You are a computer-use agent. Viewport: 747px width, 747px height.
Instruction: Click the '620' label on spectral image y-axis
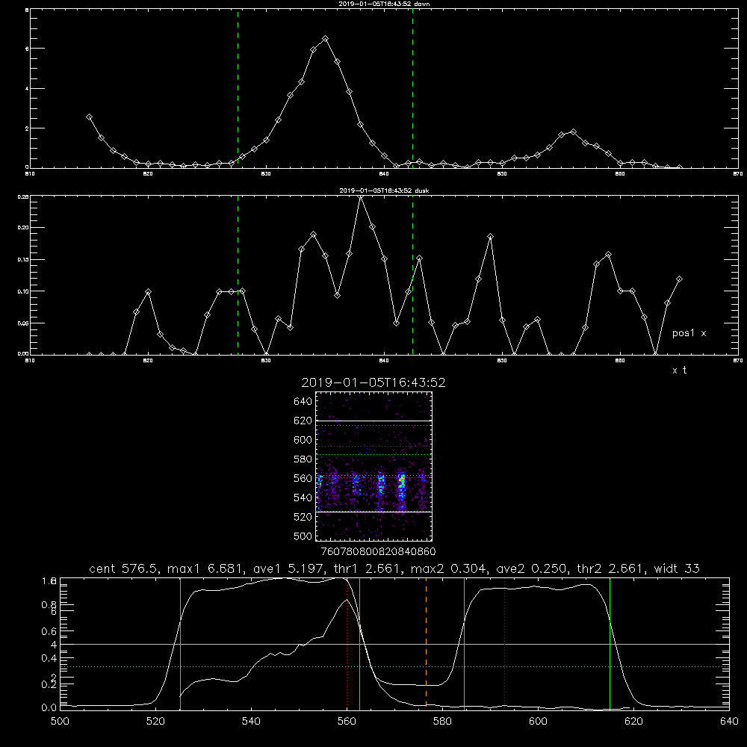pos(303,421)
